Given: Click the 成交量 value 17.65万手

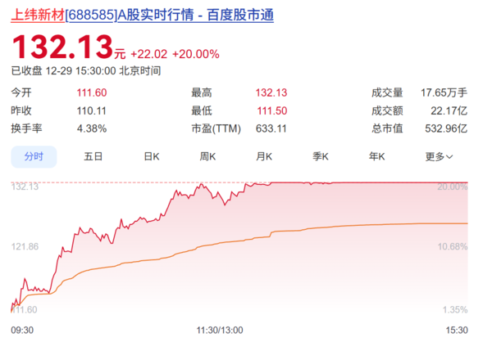Looking at the screenshot, I should tap(444, 92).
